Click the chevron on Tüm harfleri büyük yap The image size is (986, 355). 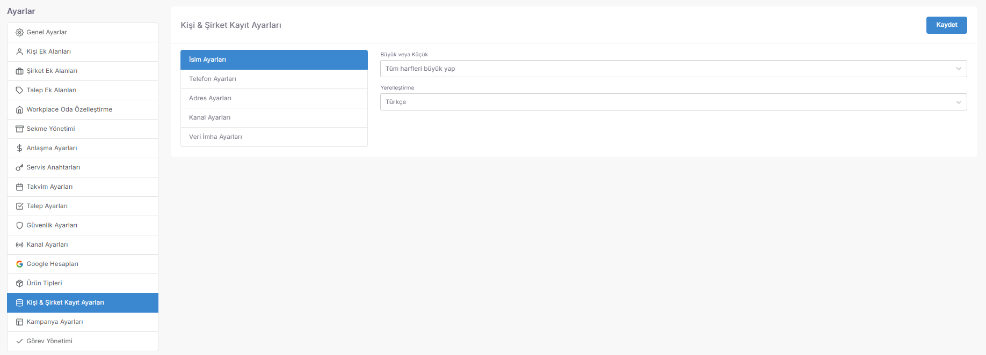[x=959, y=69]
